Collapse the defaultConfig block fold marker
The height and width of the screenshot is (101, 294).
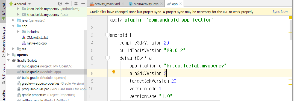point(107,58)
